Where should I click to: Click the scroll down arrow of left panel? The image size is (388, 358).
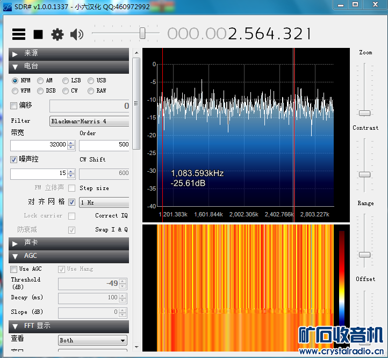136,347
